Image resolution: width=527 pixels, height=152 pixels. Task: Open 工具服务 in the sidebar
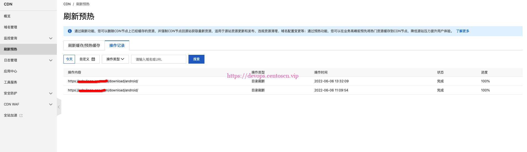[x=10, y=82]
